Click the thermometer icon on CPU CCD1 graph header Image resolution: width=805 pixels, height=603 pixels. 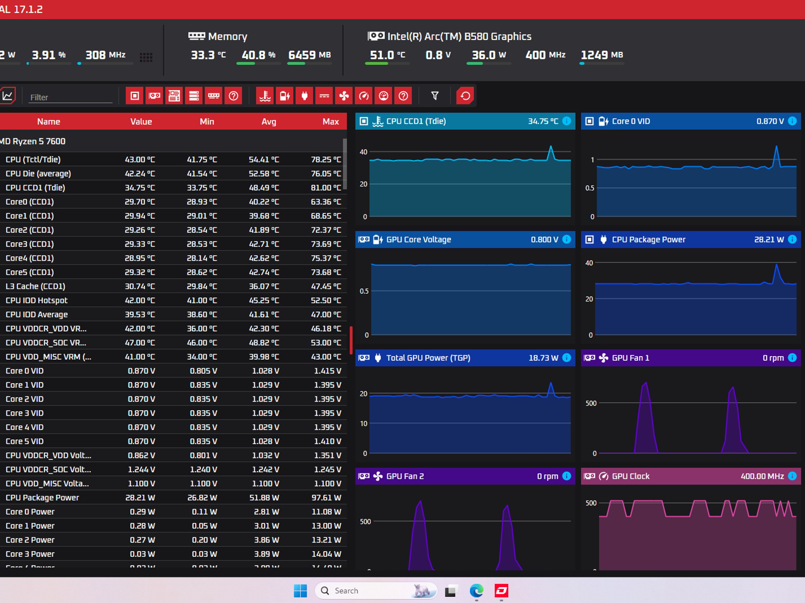click(x=378, y=121)
